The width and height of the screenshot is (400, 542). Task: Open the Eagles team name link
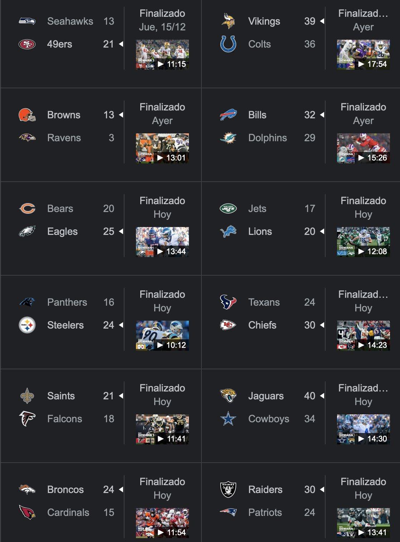(x=62, y=231)
